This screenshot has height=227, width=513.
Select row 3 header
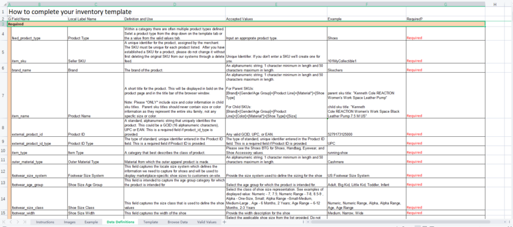3,24
